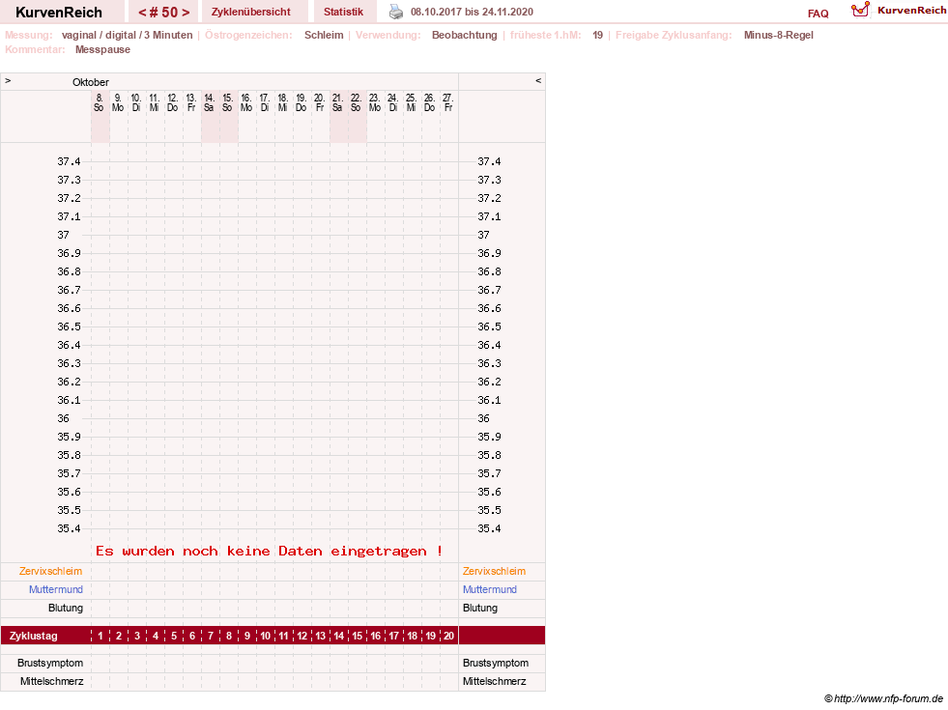Click the left 36.5 temperature label
This screenshot has height=710, width=948.
tap(69, 327)
